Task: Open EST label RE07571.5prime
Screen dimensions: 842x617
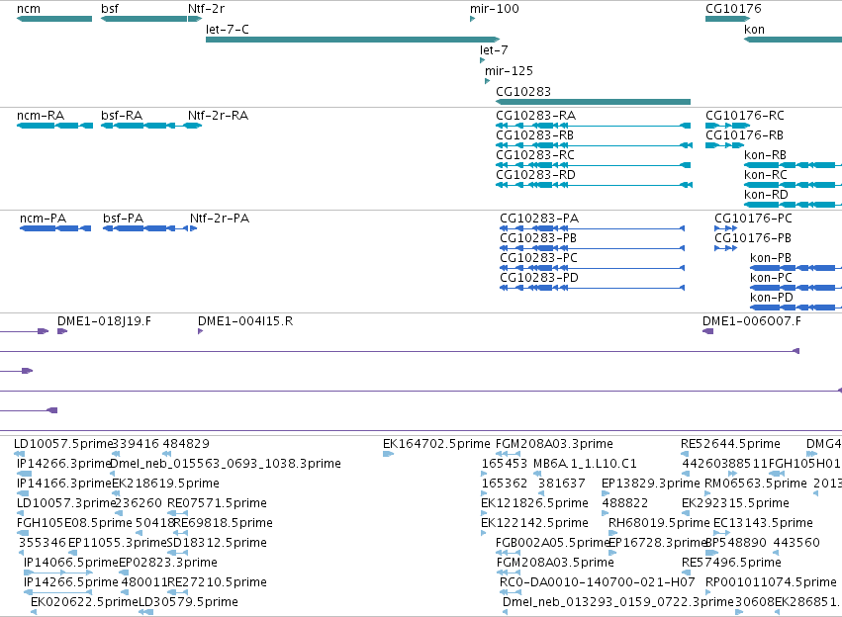Action: click(217, 503)
